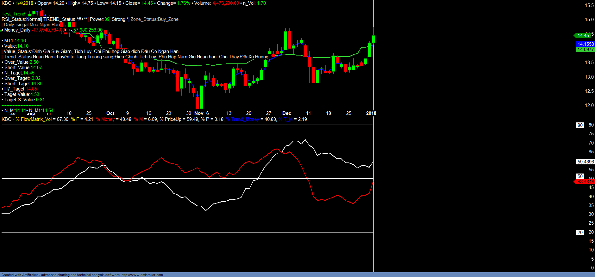Viewport: 595px width, 277px height.
Task: Click the white 59.4896 indicator value label
Action: pyautogui.click(x=585, y=162)
